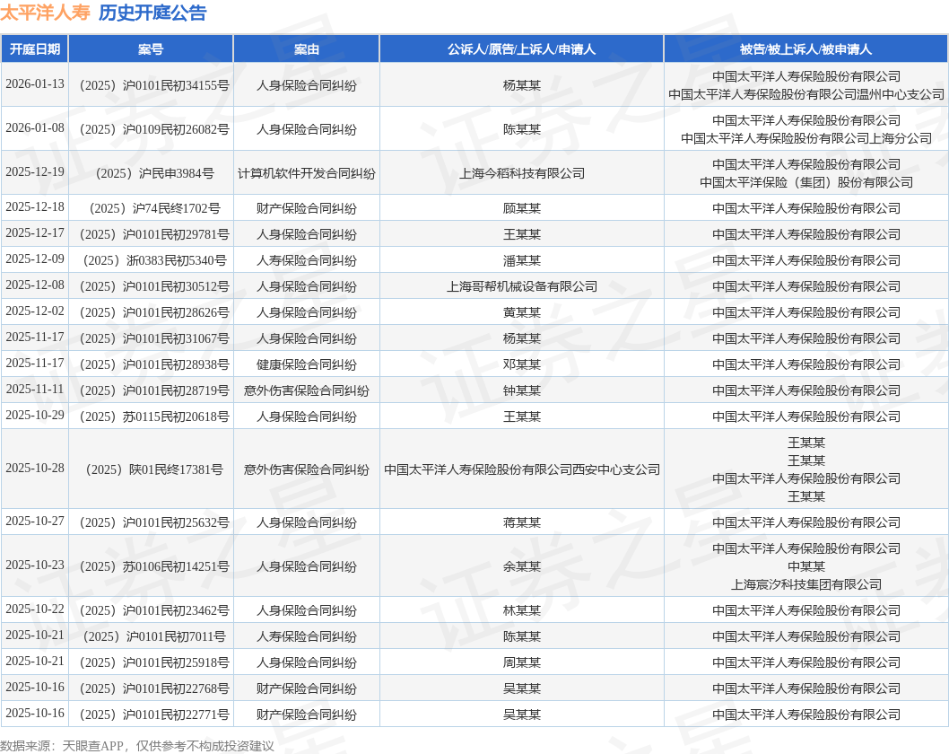Click case number 沪0101民初23462号

[176, 610]
